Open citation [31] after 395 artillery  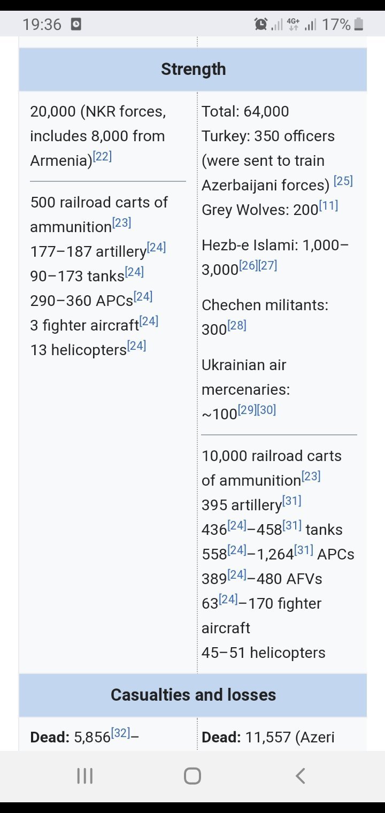(x=292, y=501)
